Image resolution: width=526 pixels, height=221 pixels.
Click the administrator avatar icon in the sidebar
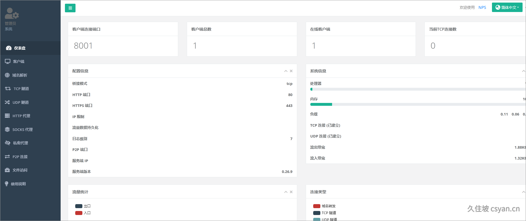(12, 13)
